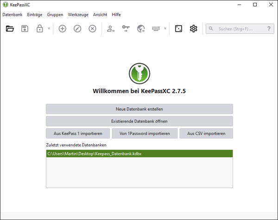278x220 pixels.
Task: Focus the Suchen search field
Action: click(x=240, y=29)
